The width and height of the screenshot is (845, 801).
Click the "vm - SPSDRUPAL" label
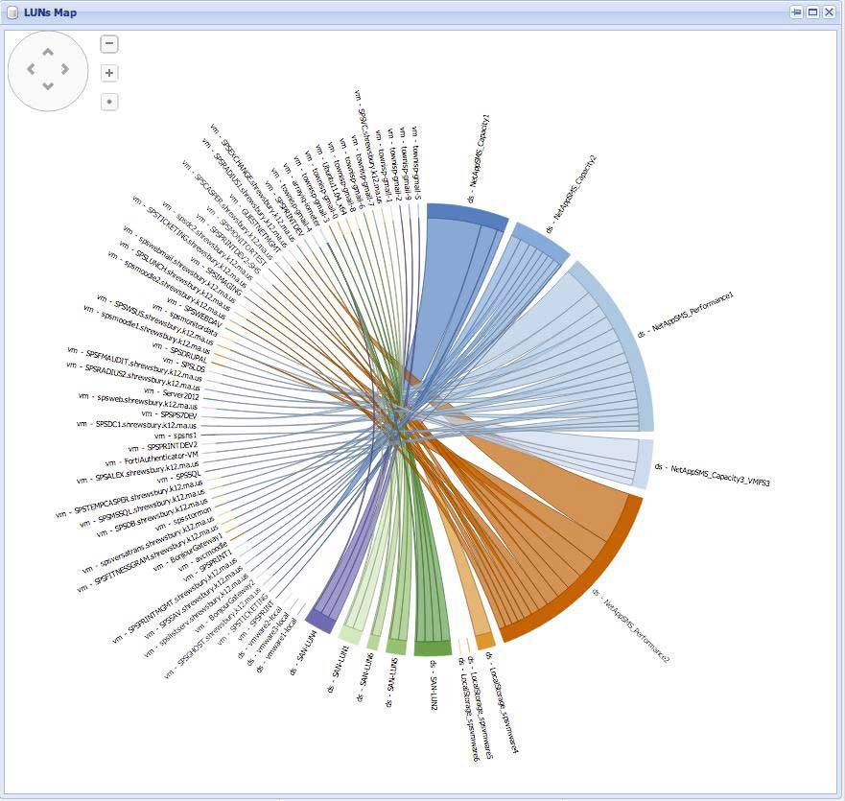(x=179, y=352)
